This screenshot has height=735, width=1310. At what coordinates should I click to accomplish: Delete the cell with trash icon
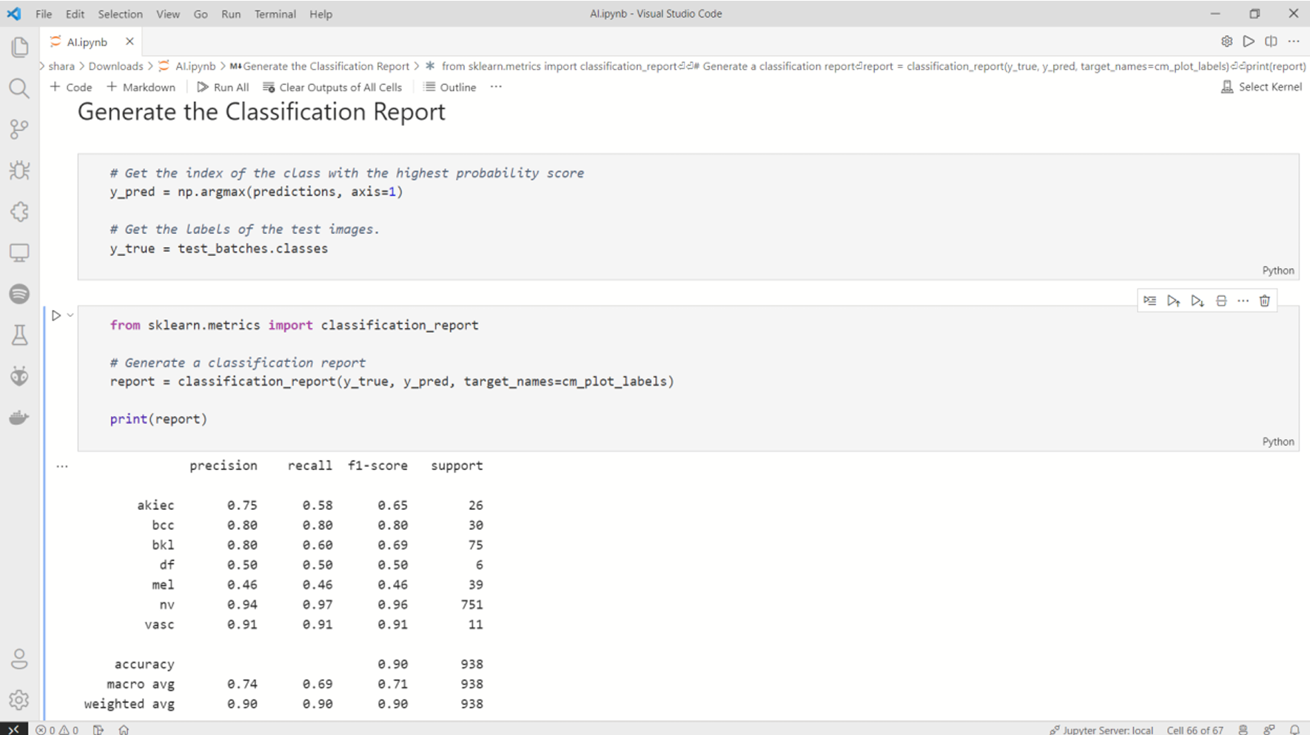point(1265,301)
